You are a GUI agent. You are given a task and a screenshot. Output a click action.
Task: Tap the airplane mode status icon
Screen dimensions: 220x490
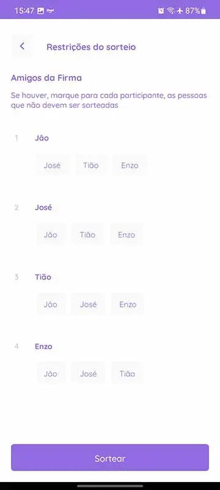(x=180, y=11)
